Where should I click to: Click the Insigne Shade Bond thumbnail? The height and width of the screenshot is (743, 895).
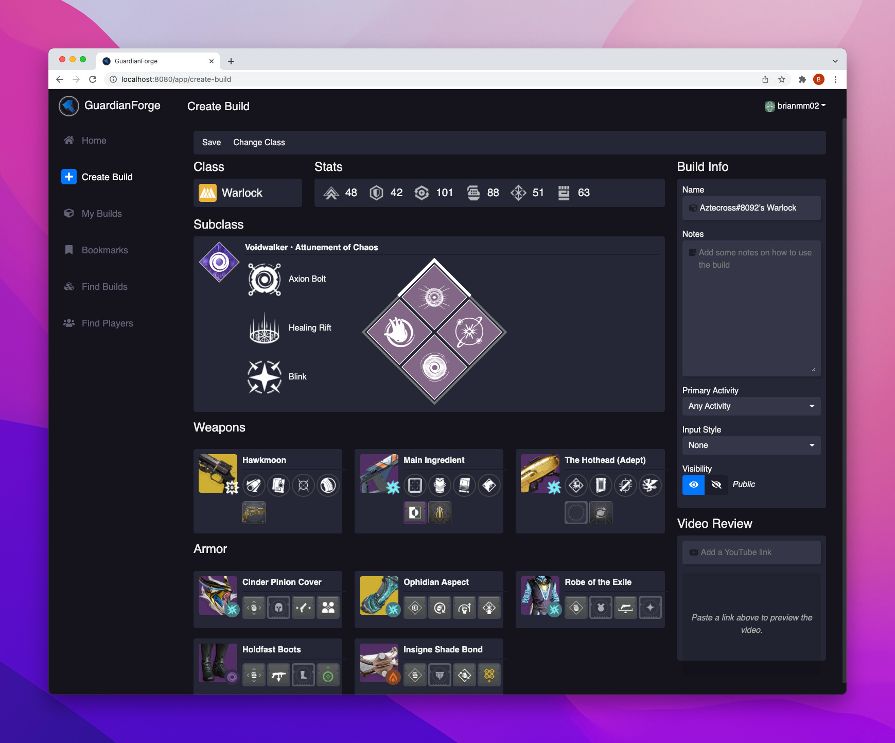379,663
